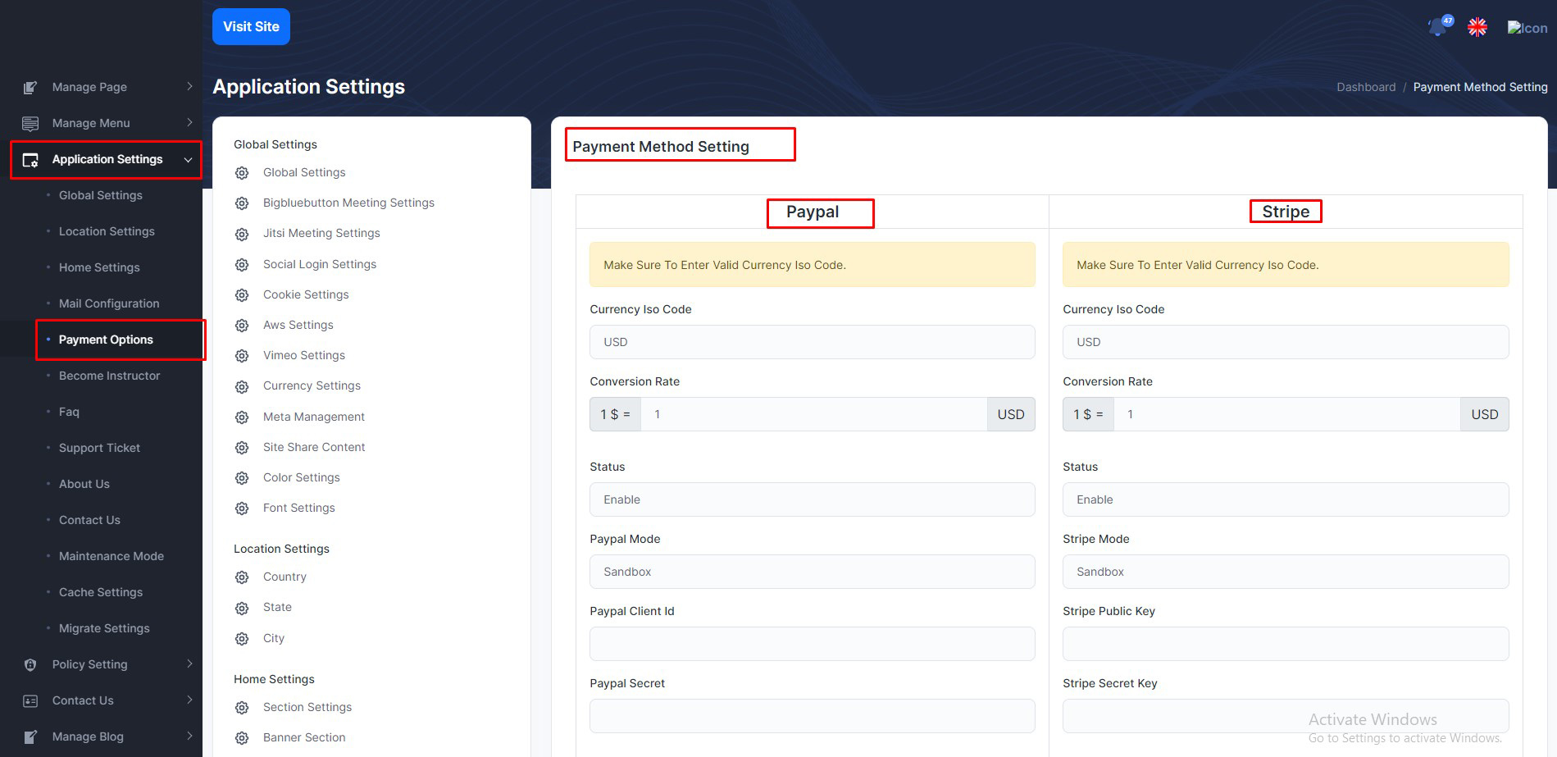Open the UK flag language selector

tap(1477, 27)
